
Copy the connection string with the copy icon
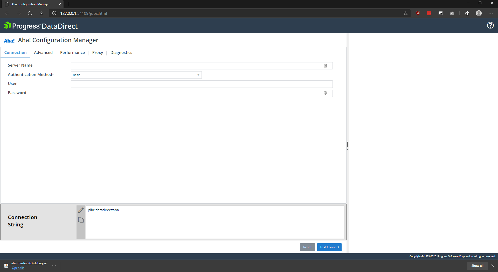[81, 220]
